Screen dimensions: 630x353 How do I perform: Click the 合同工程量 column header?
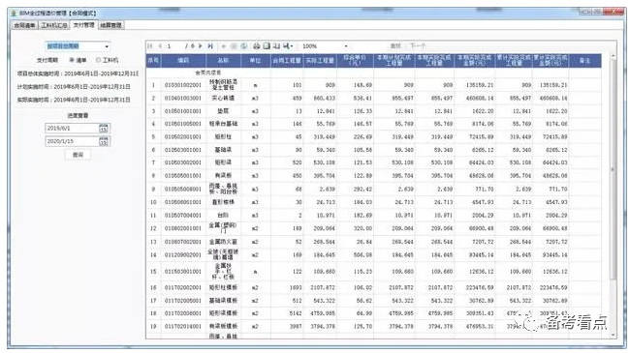tap(287, 61)
